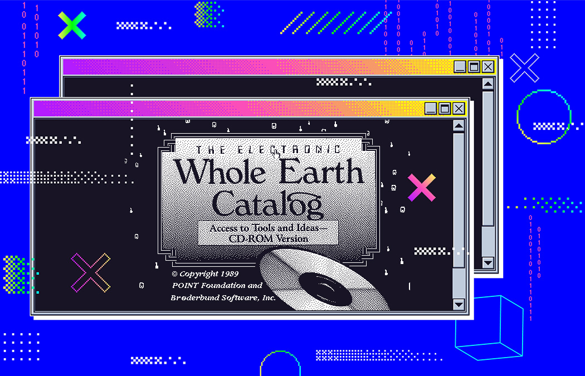The image size is (585, 376).
Task: Maximize the back window
Action: (x=474, y=67)
